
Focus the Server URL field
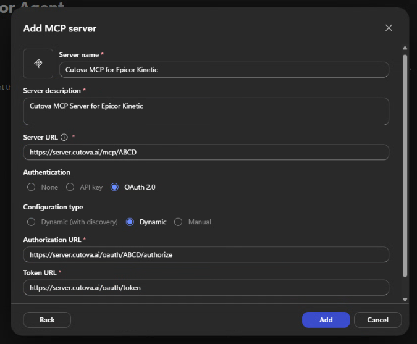click(x=206, y=152)
